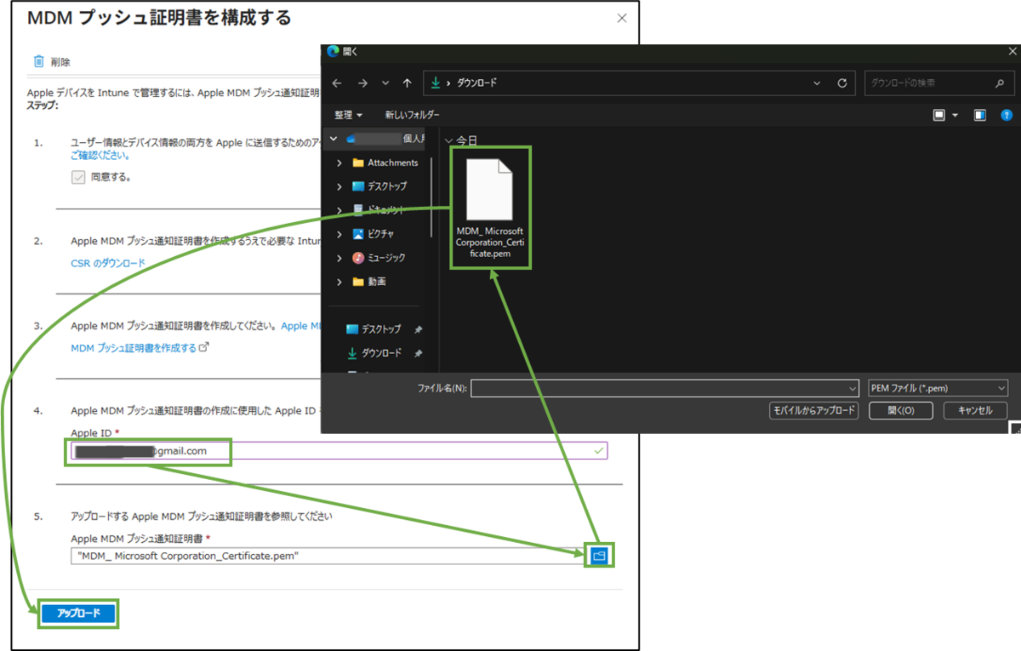
Task: Click the folder browse icon for certificate
Action: (599, 556)
